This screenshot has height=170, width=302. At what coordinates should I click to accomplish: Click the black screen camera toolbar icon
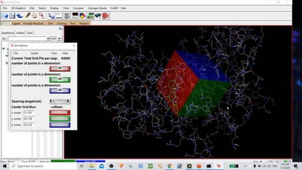click(x=75, y=16)
